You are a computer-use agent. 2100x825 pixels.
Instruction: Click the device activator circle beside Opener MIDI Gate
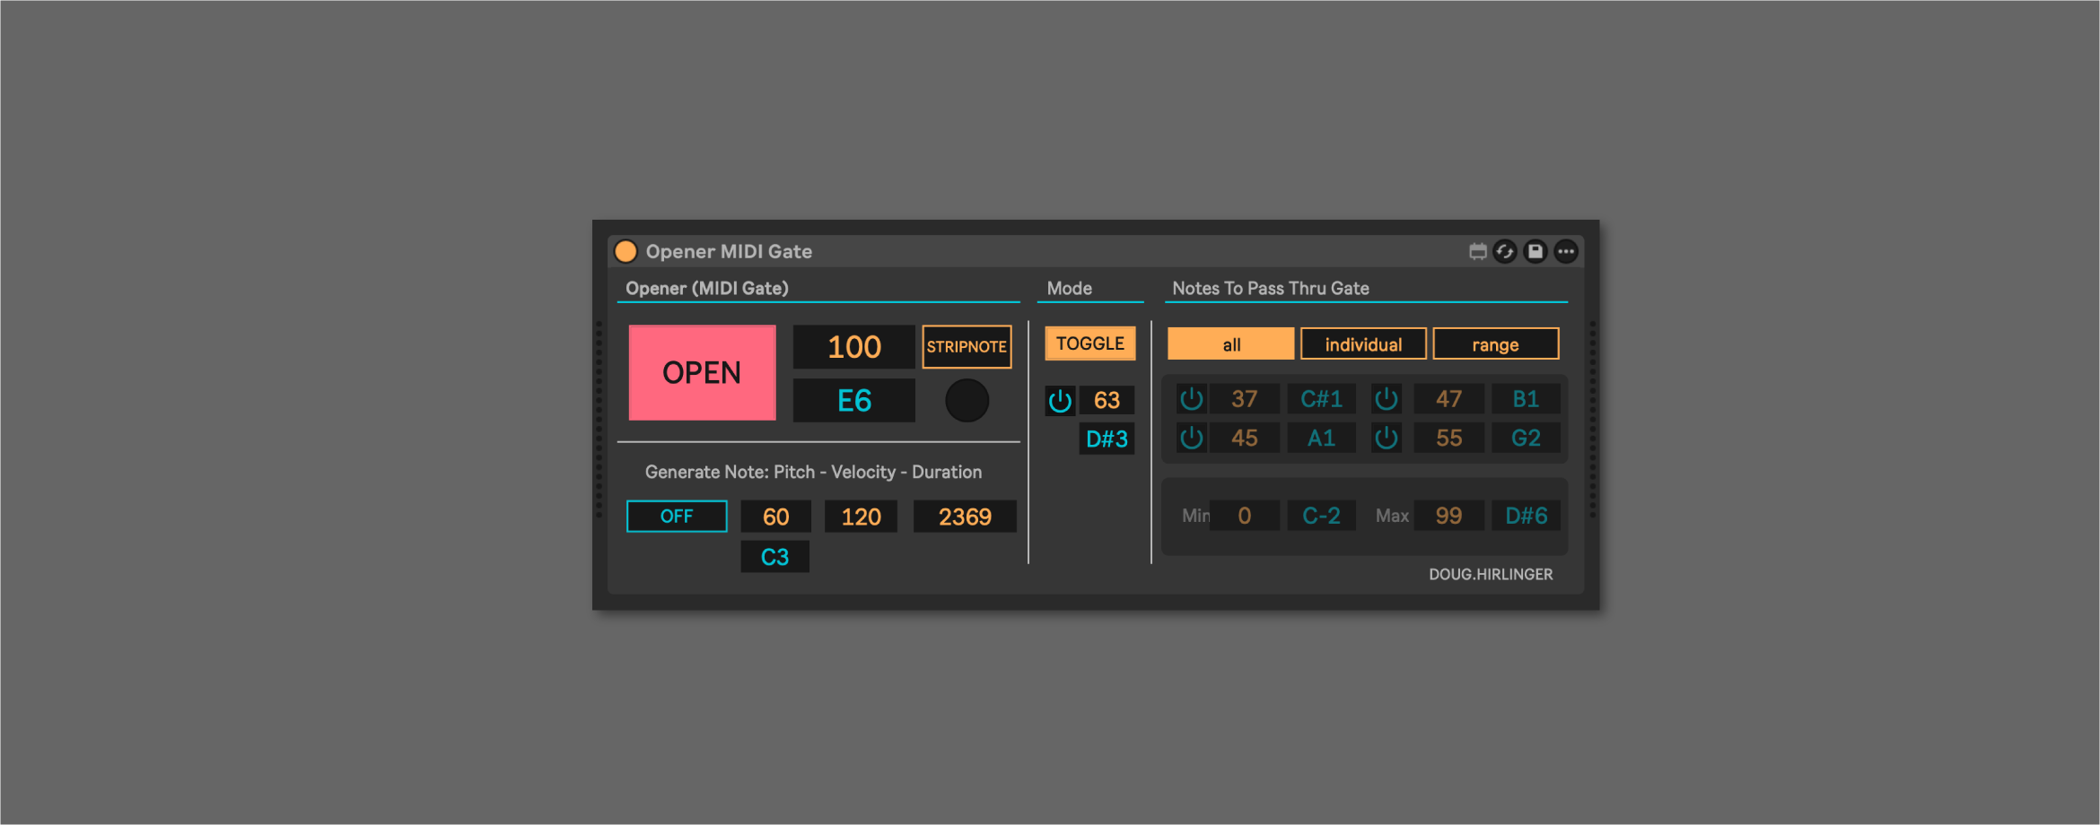626,251
